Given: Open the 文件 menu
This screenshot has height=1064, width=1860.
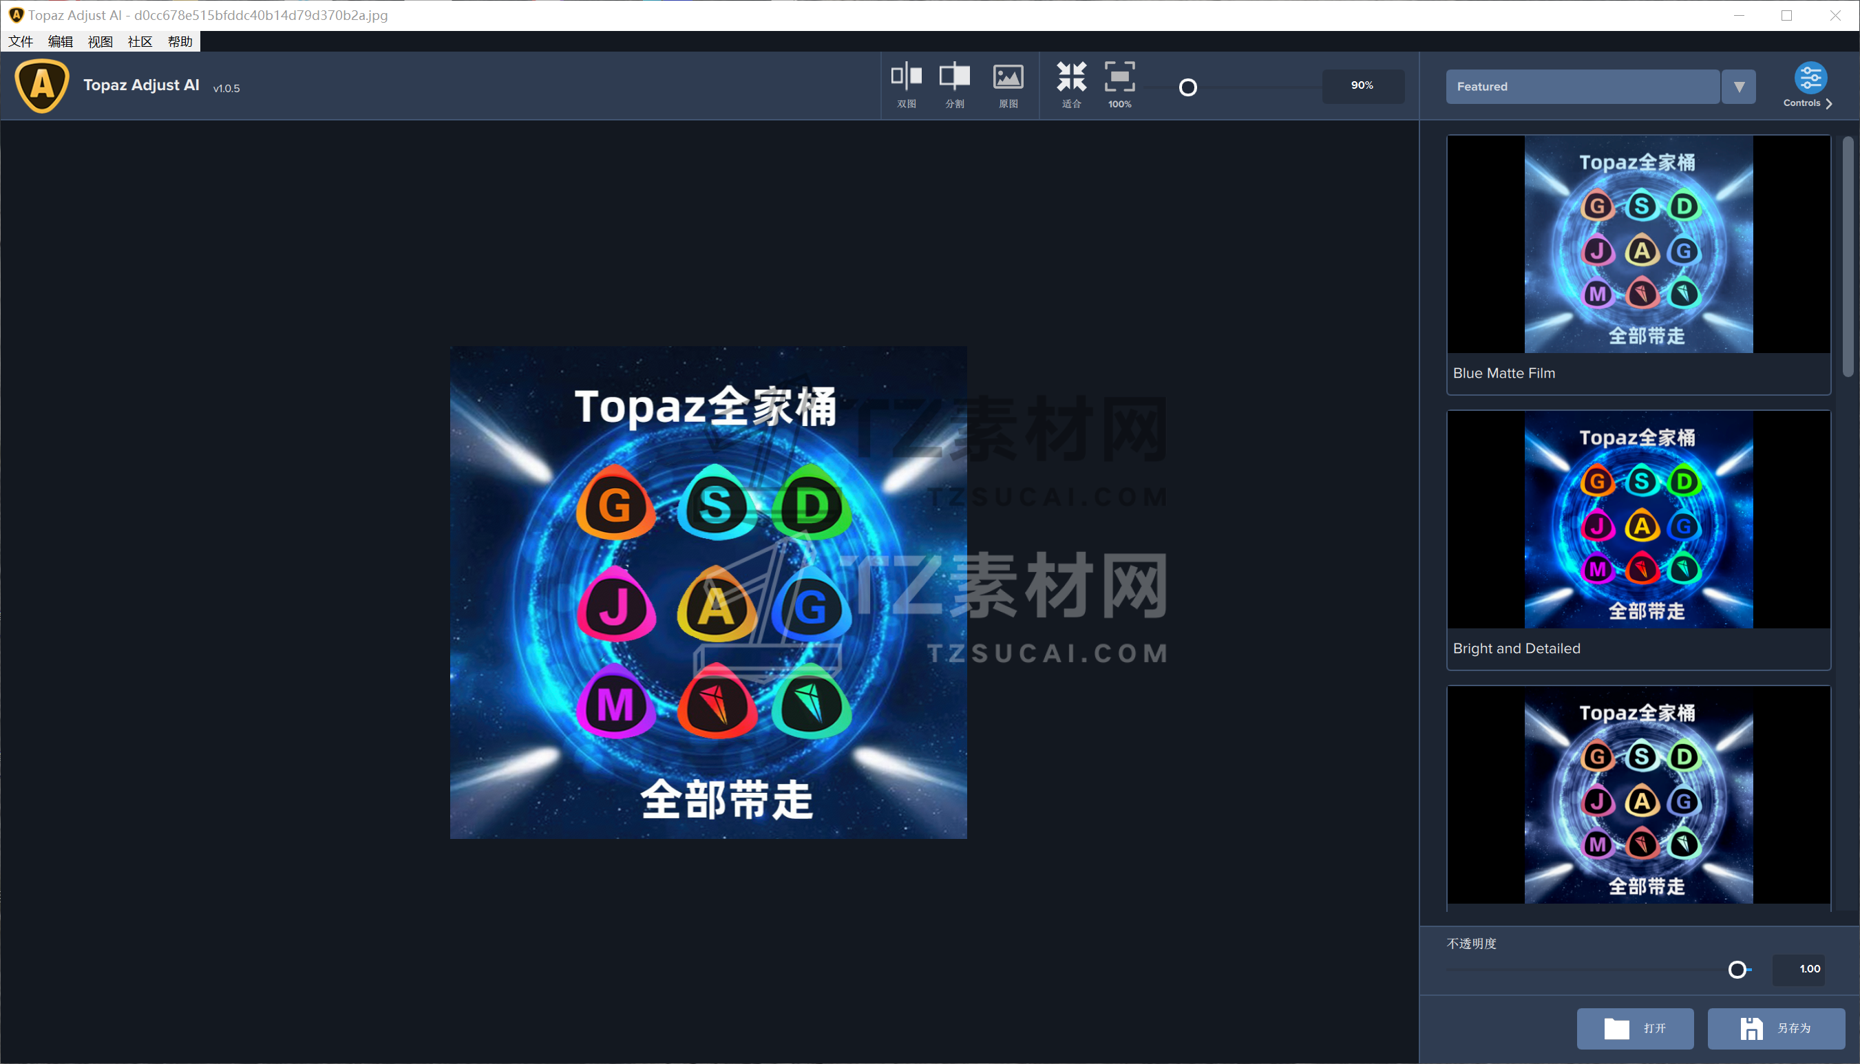Looking at the screenshot, I should [x=21, y=42].
